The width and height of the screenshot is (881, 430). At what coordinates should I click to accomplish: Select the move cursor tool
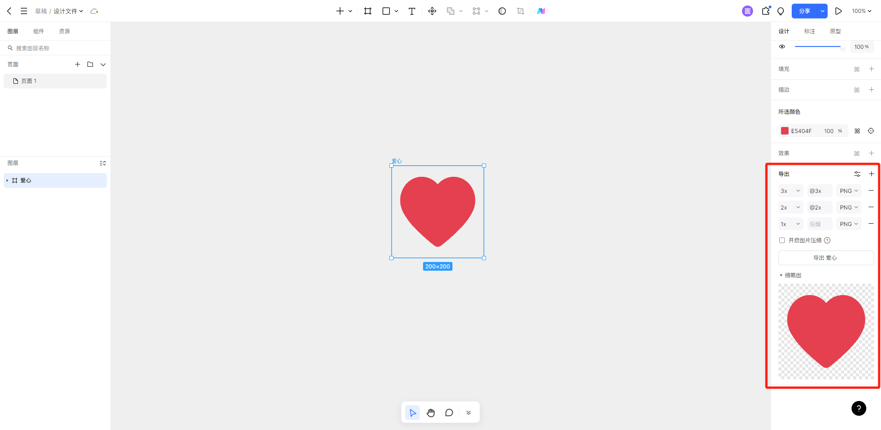pyautogui.click(x=412, y=413)
